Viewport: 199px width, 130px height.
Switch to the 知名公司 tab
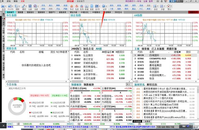click(x=88, y=49)
